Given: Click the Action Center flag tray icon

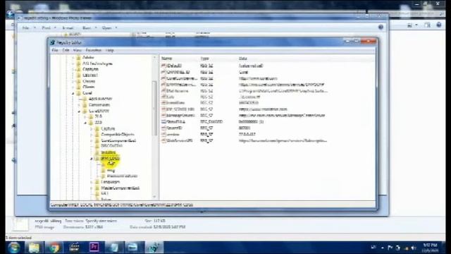Looking at the screenshot, I should 390,248.
